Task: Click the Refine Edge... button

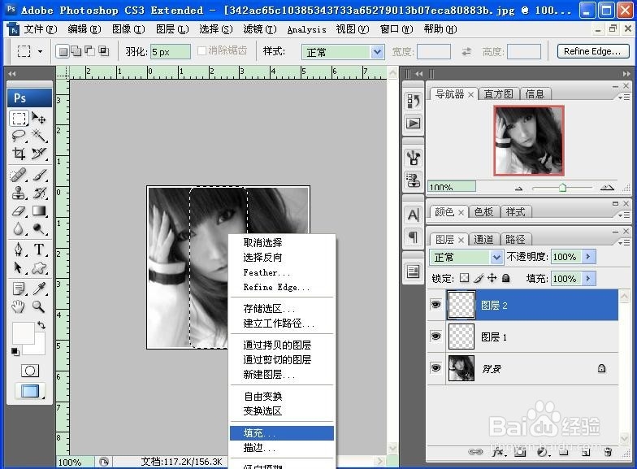Action: tap(593, 51)
